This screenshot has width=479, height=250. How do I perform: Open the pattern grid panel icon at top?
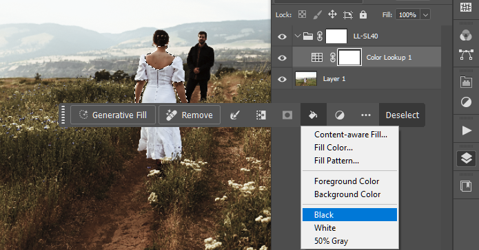466,7
